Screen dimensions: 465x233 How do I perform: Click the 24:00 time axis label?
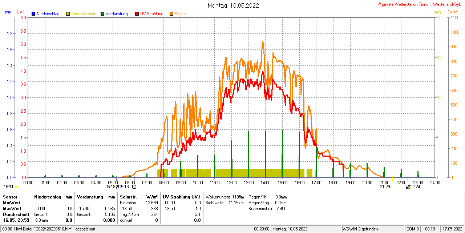click(435, 182)
